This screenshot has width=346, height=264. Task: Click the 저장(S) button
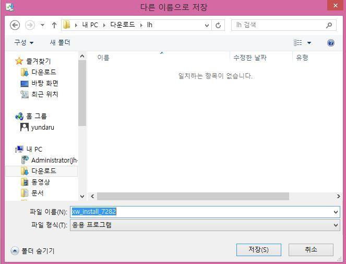(259, 250)
